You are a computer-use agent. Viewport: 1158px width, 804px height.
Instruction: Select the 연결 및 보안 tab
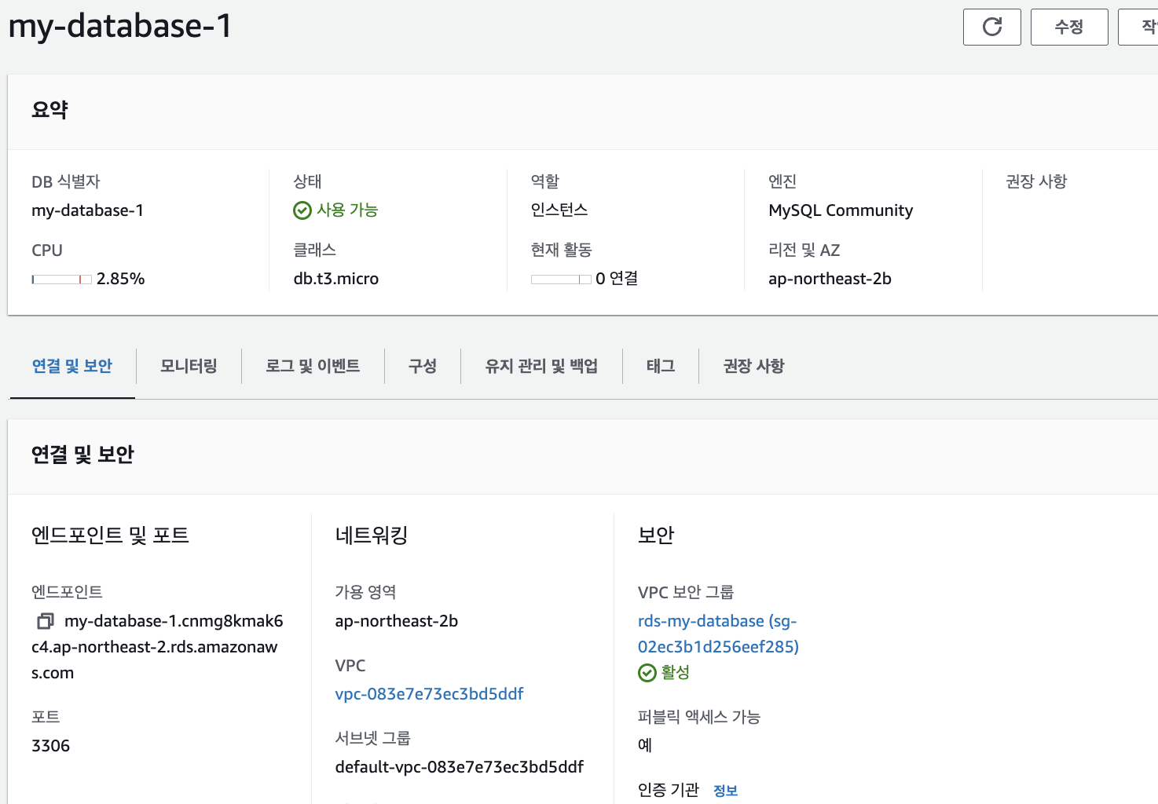point(72,366)
